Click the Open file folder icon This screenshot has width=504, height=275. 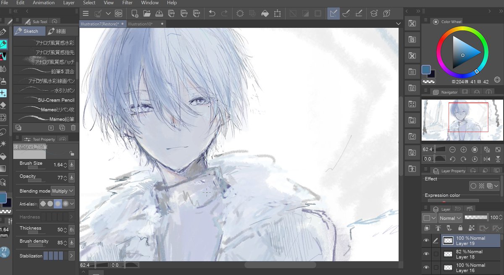point(147,13)
